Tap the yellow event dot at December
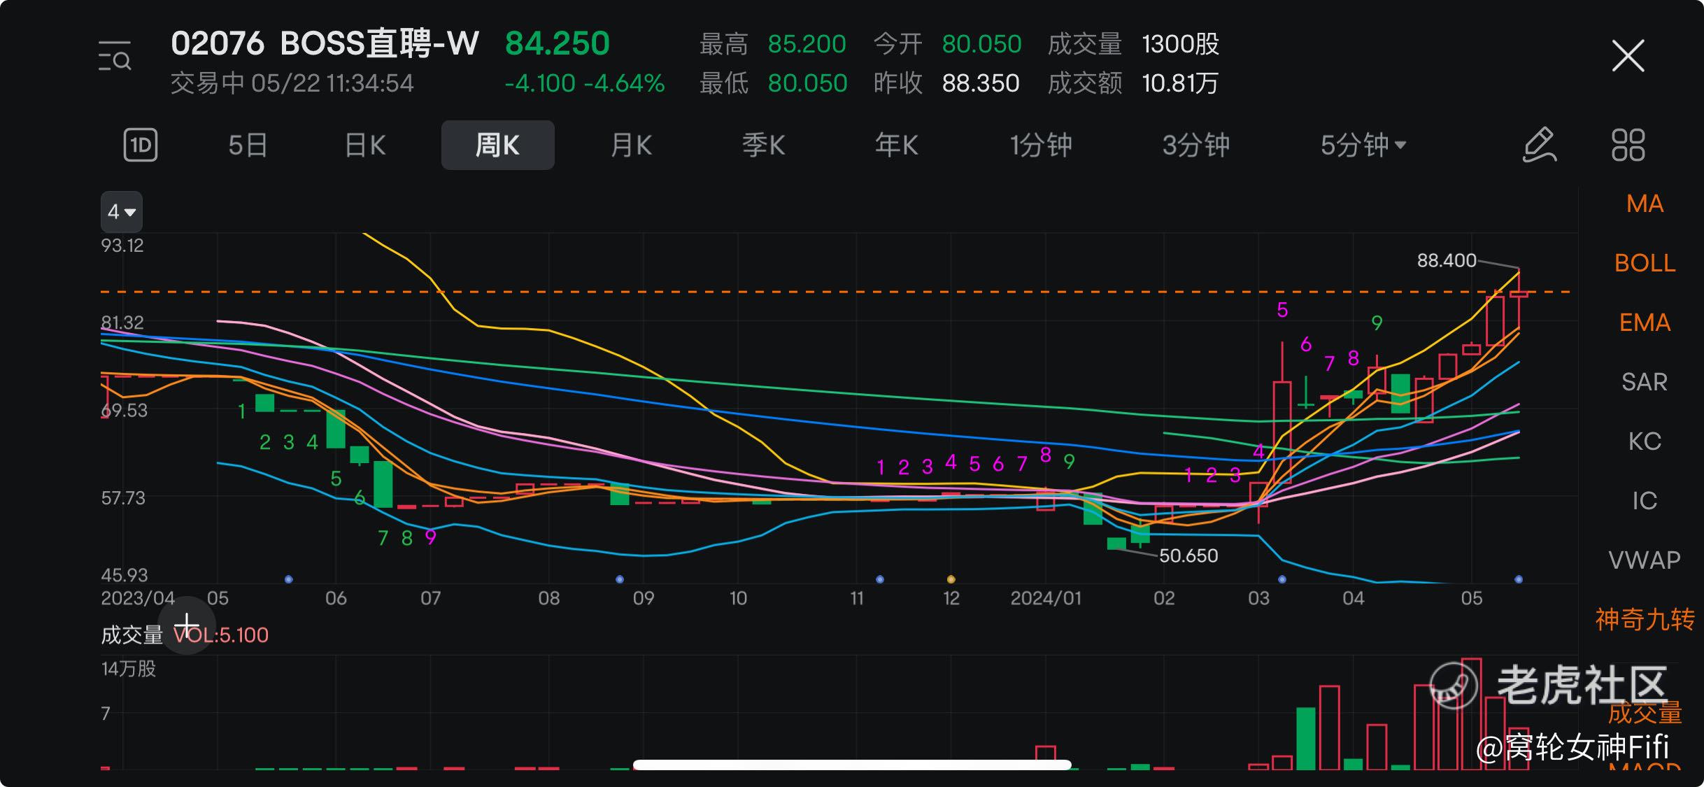Screen dimensions: 1704x787 (951, 579)
